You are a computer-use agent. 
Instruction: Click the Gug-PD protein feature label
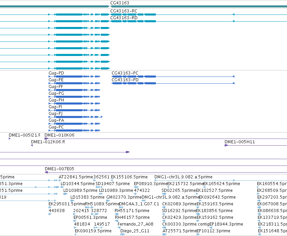(56, 73)
